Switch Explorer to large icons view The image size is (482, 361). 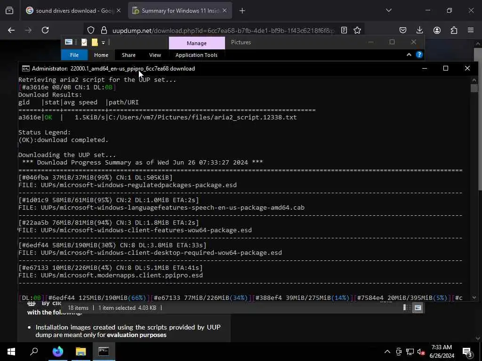(418, 307)
